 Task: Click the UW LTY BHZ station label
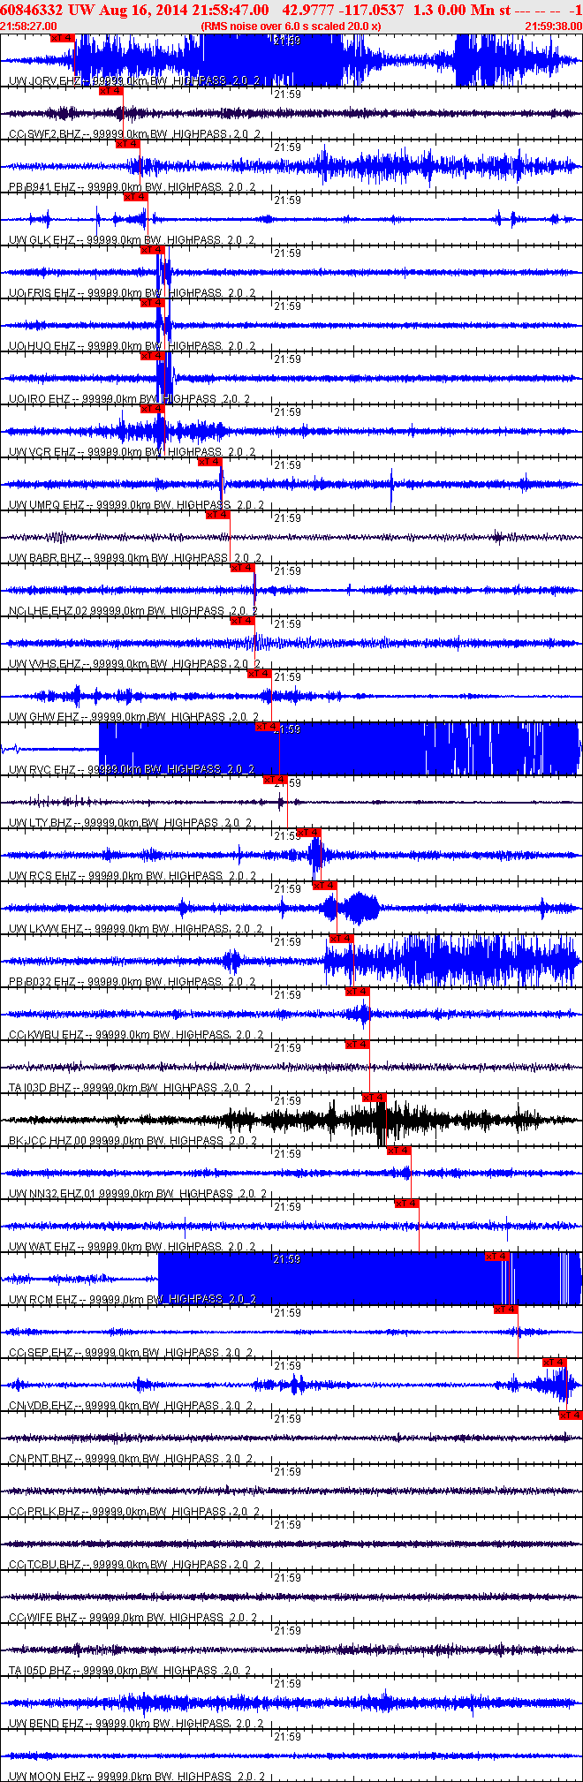131,822
